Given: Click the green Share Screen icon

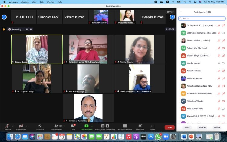Looking at the screenshot, I should [x=86, y=126].
